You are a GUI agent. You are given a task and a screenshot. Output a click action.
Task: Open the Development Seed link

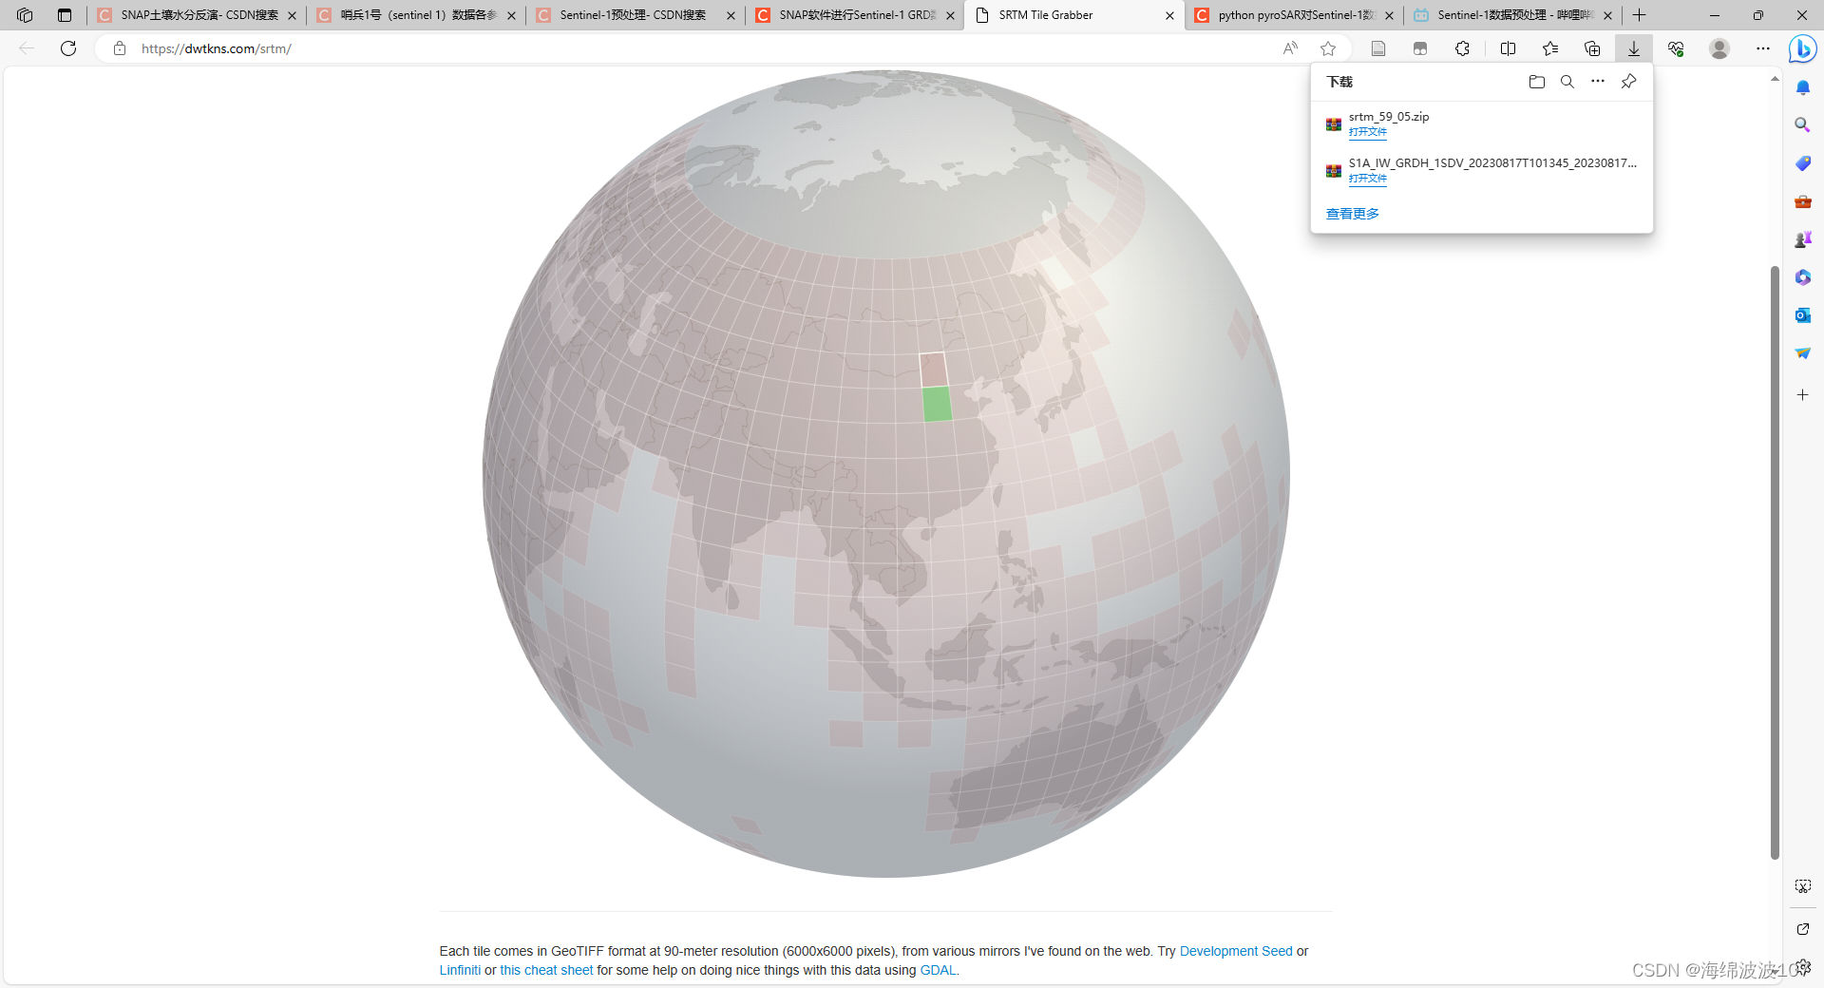(x=1236, y=951)
